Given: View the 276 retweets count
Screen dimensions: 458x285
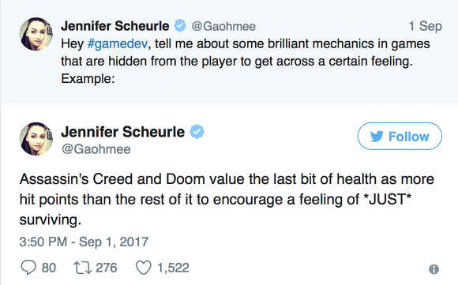Looking at the screenshot, I should tap(107, 268).
